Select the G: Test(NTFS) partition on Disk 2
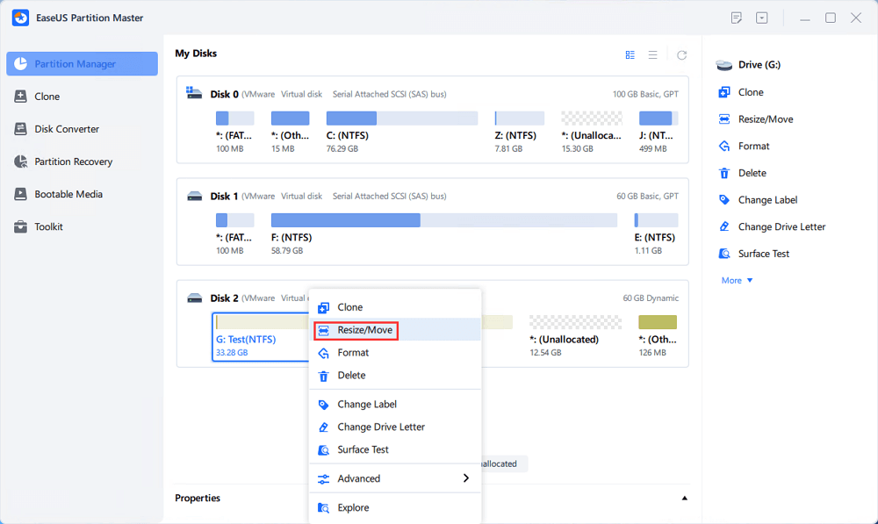 click(x=261, y=336)
